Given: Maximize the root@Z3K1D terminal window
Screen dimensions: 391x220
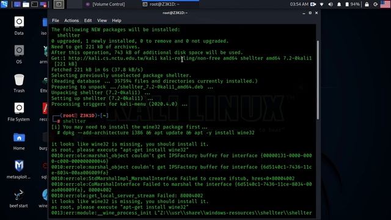Looking at the screenshot, I should point(310,13).
